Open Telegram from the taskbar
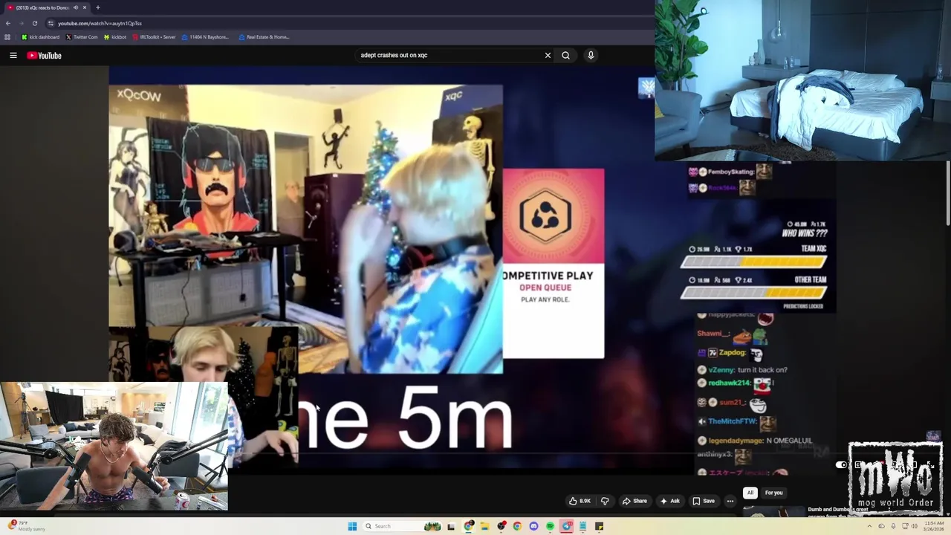The image size is (951, 535). click(x=566, y=526)
